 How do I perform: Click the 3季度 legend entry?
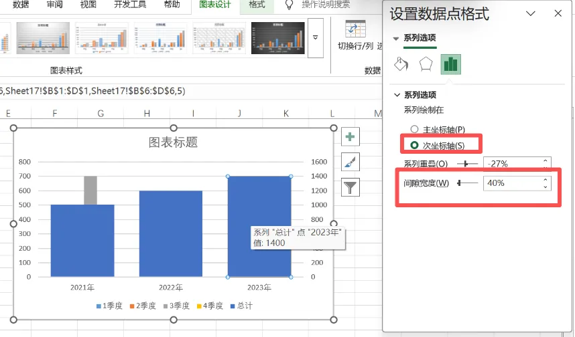click(x=176, y=306)
